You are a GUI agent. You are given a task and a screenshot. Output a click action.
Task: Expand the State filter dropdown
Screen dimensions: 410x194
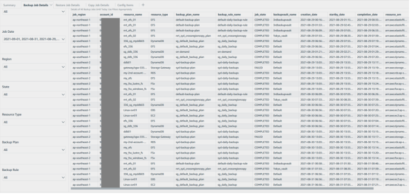(x=34, y=95)
